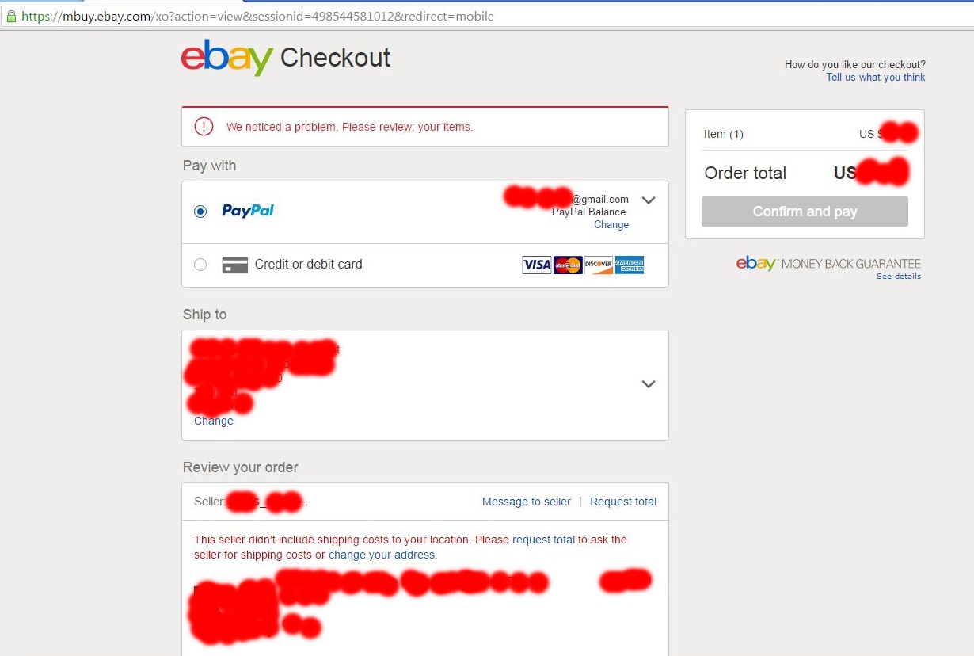Open Message to seller link
The image size is (974, 656).
(527, 502)
